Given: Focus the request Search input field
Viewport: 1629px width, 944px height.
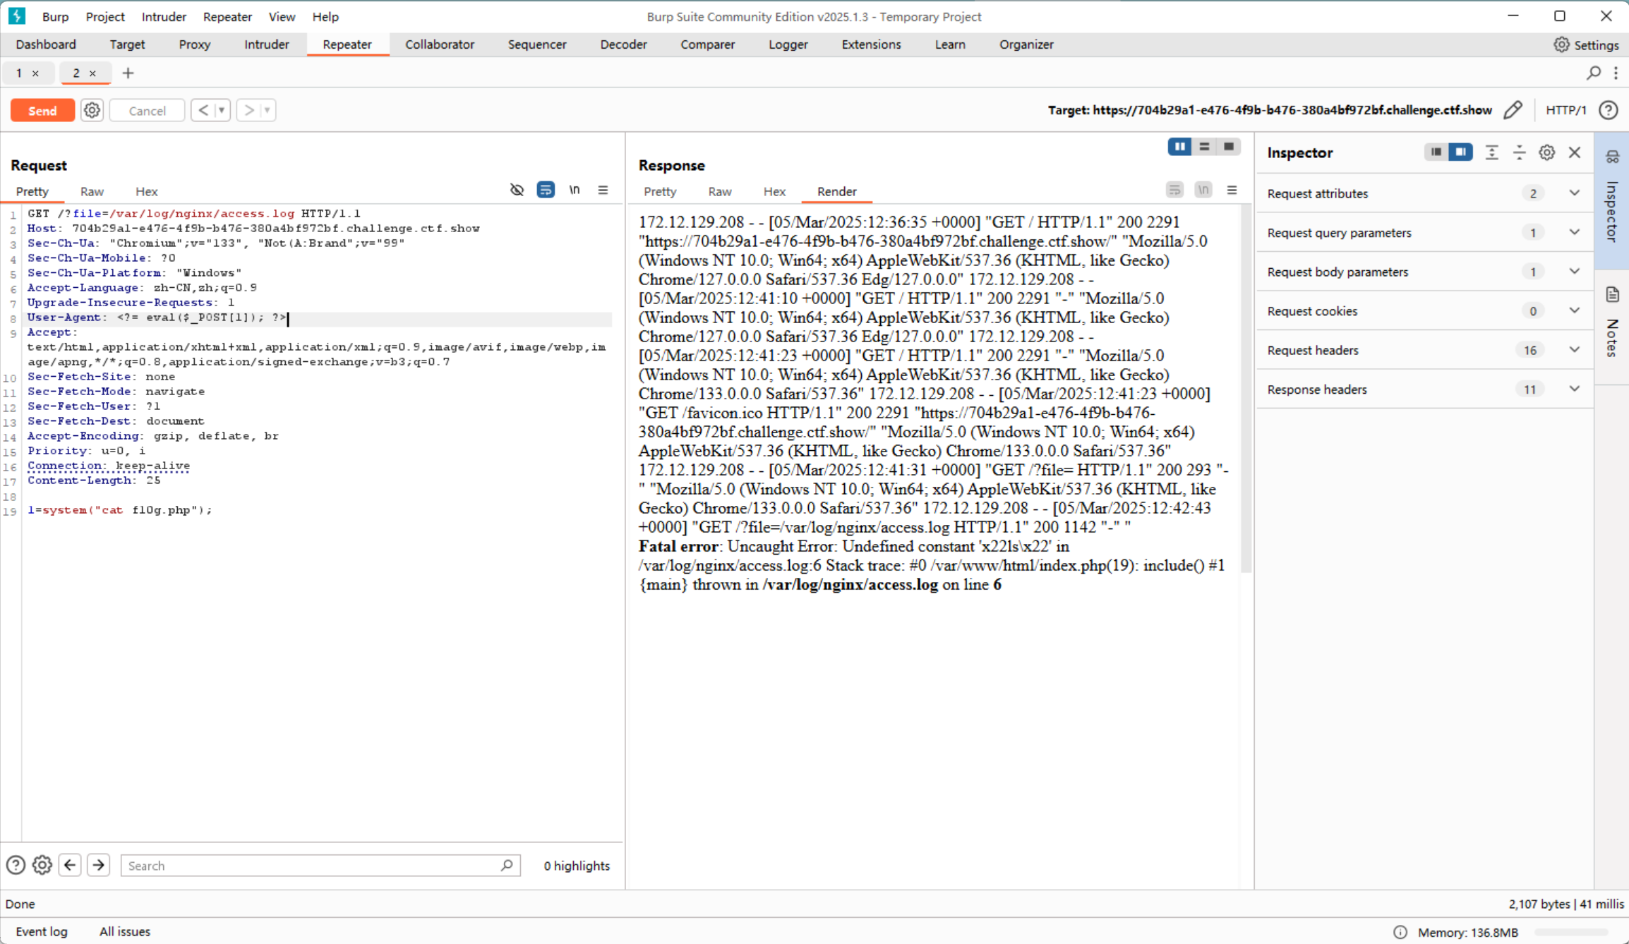Looking at the screenshot, I should tap(311, 866).
